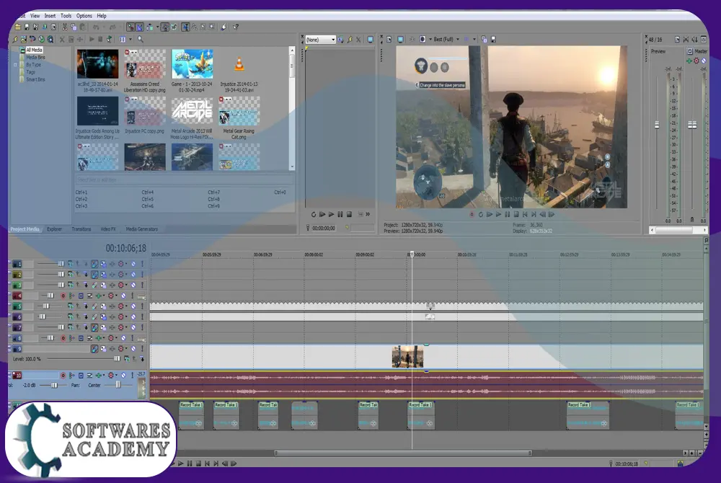Stop playback in the trimmer
Screen dimensions: 721x483
pyautogui.click(x=349, y=214)
